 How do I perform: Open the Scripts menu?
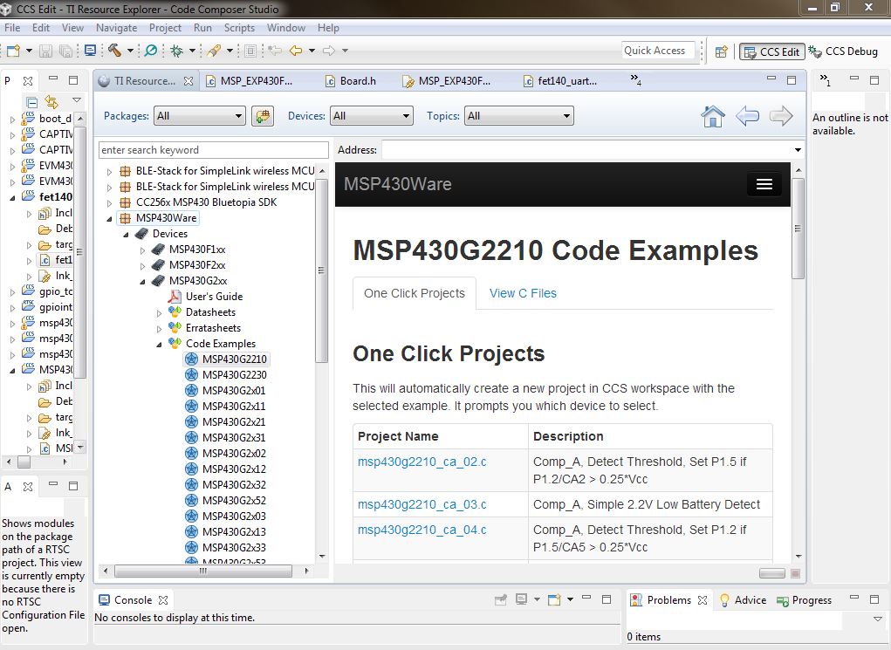(x=239, y=28)
